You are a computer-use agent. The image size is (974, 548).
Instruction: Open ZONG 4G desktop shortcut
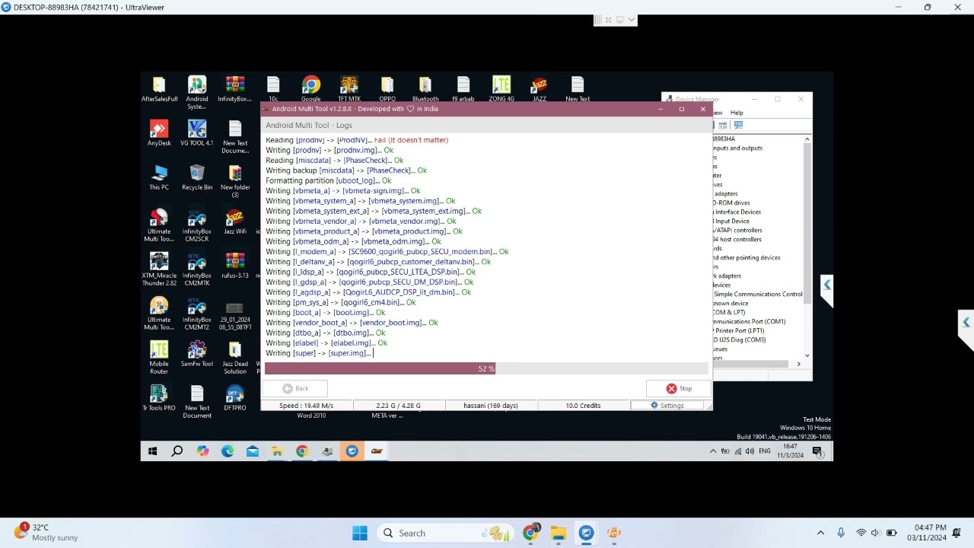[501, 90]
